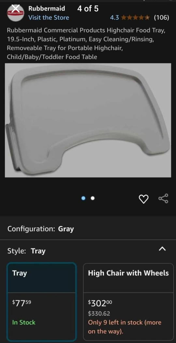Tap the $77.59 Tray price
This screenshot has height=343, width=176.
pos(22,303)
